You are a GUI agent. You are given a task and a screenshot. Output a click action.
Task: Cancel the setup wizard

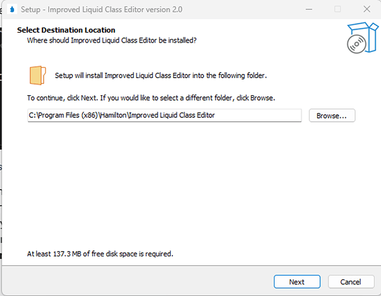pos(351,282)
